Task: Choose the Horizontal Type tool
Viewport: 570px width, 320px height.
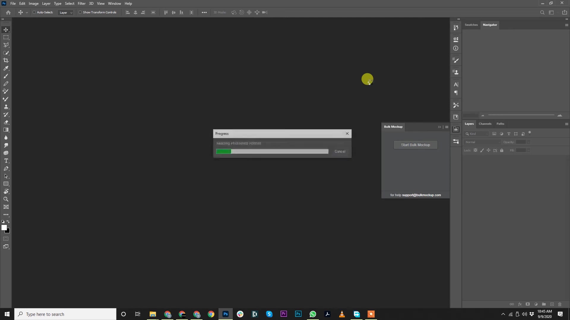Action: point(6,161)
